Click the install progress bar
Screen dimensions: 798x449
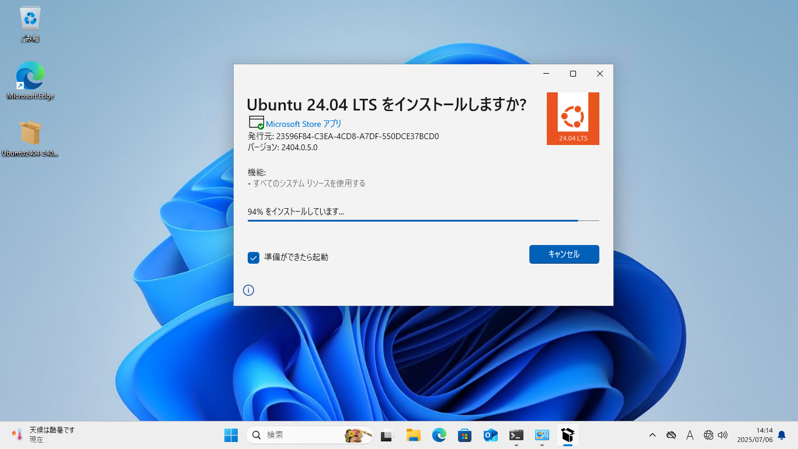coord(424,221)
